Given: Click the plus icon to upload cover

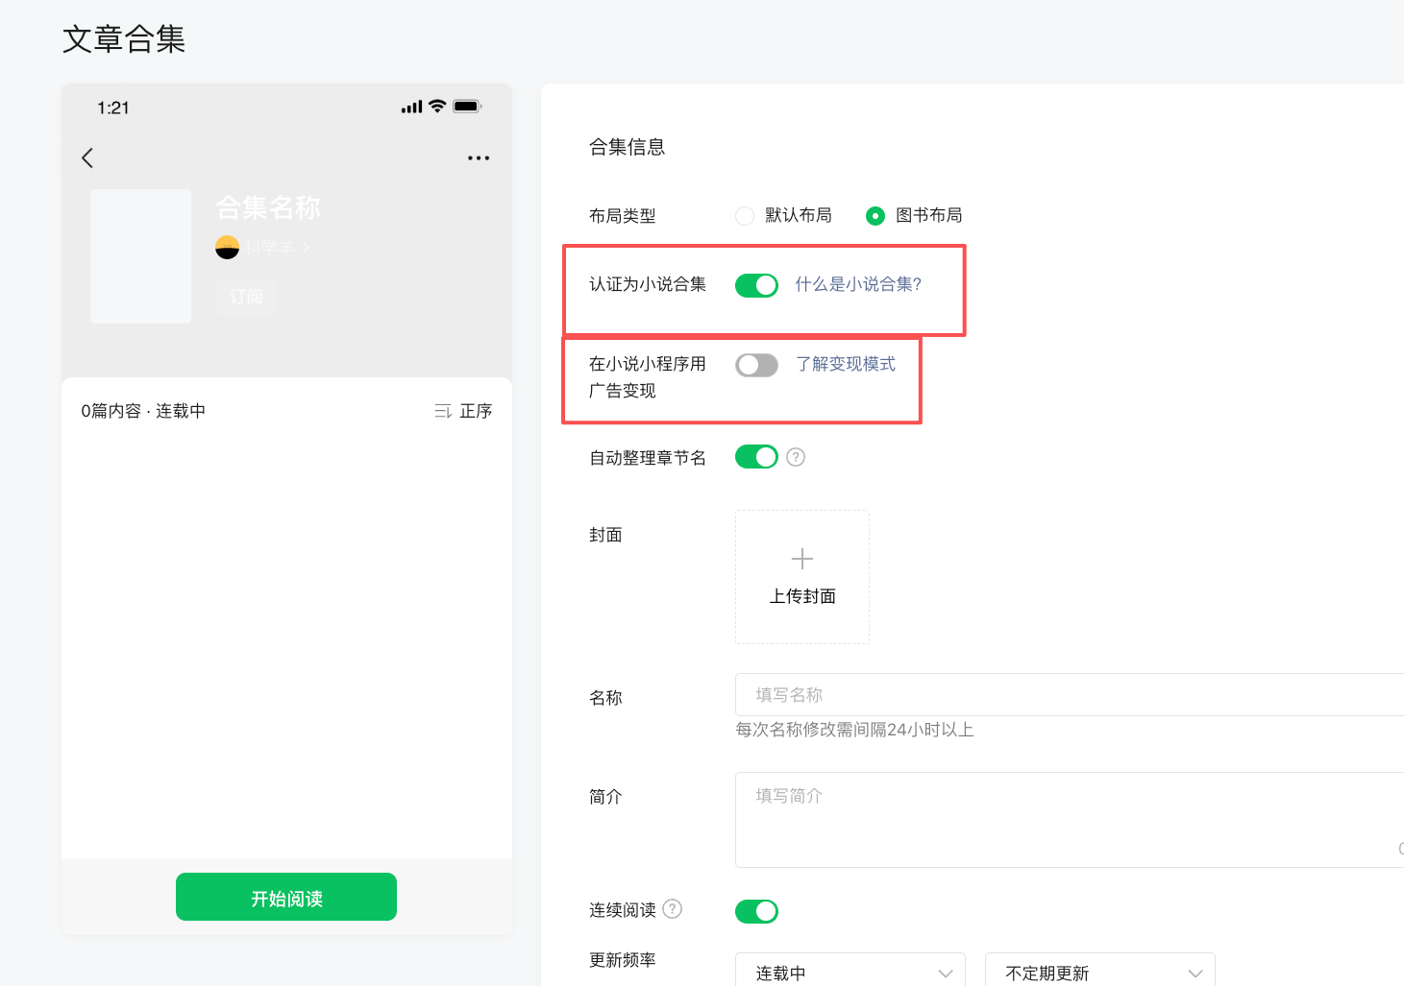Looking at the screenshot, I should [x=802, y=559].
